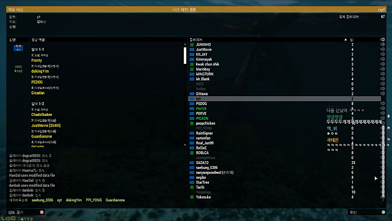Click the role list white scrollbar thumb

pyautogui.click(x=185, y=55)
